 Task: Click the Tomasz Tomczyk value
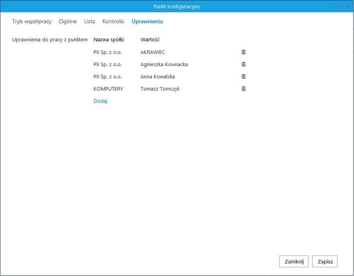[x=160, y=89]
